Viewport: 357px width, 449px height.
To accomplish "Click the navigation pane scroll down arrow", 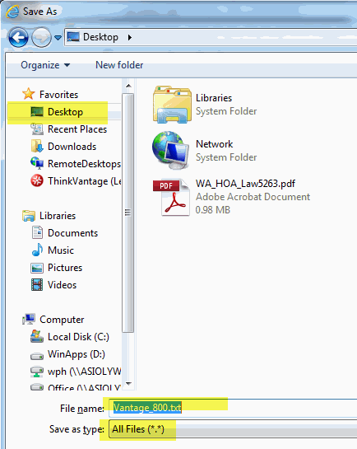I will pos(128,383).
